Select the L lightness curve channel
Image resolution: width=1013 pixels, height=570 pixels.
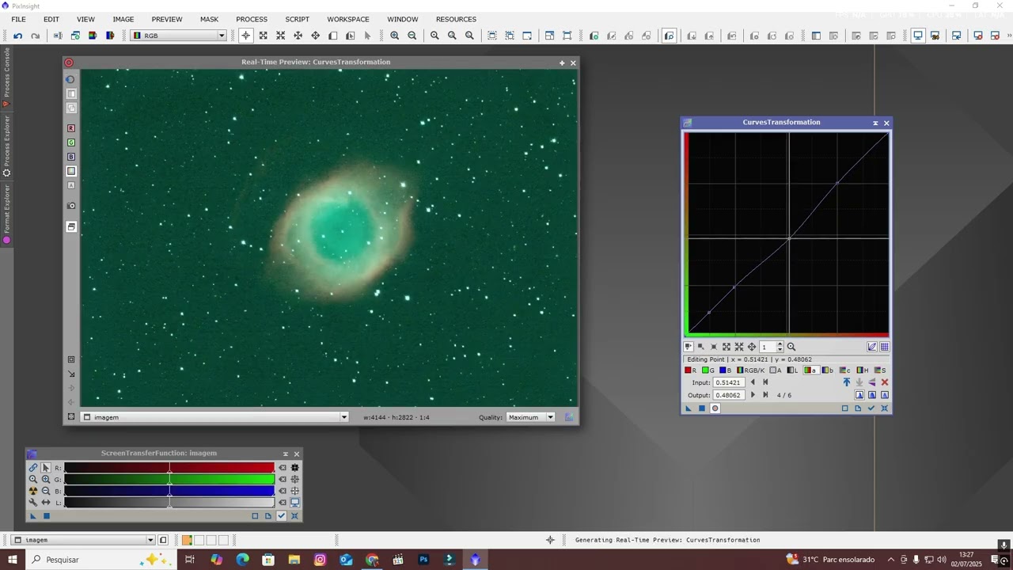[x=793, y=370]
